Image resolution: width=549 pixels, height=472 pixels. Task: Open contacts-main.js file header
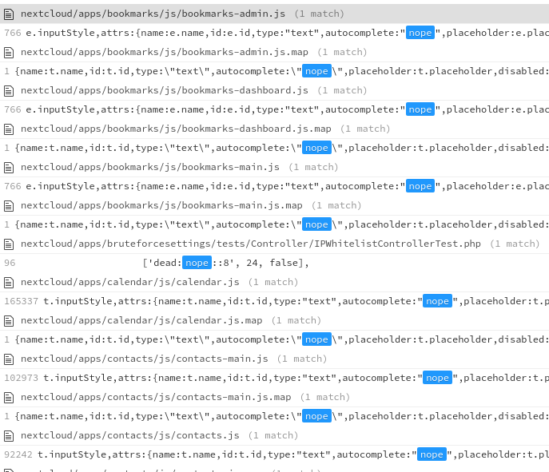point(275,359)
